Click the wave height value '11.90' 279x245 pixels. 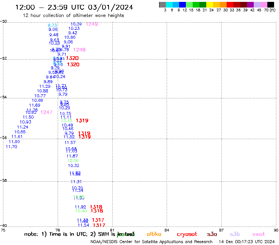coord(14,142)
